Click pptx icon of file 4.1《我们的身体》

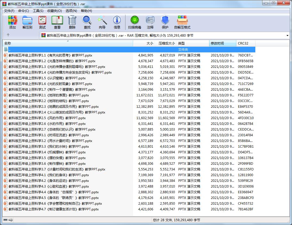[6, 175]
